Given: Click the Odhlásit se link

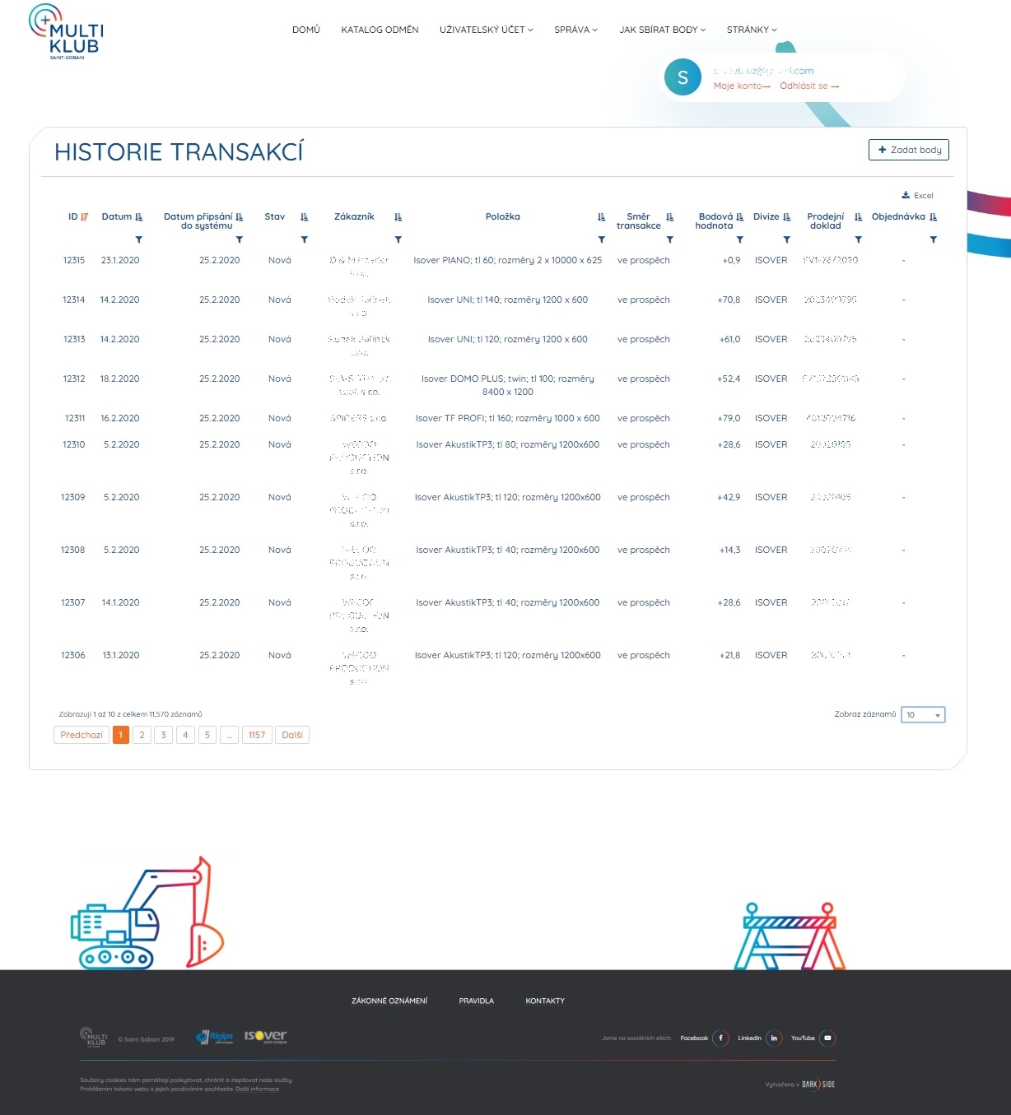Looking at the screenshot, I should coord(808,86).
